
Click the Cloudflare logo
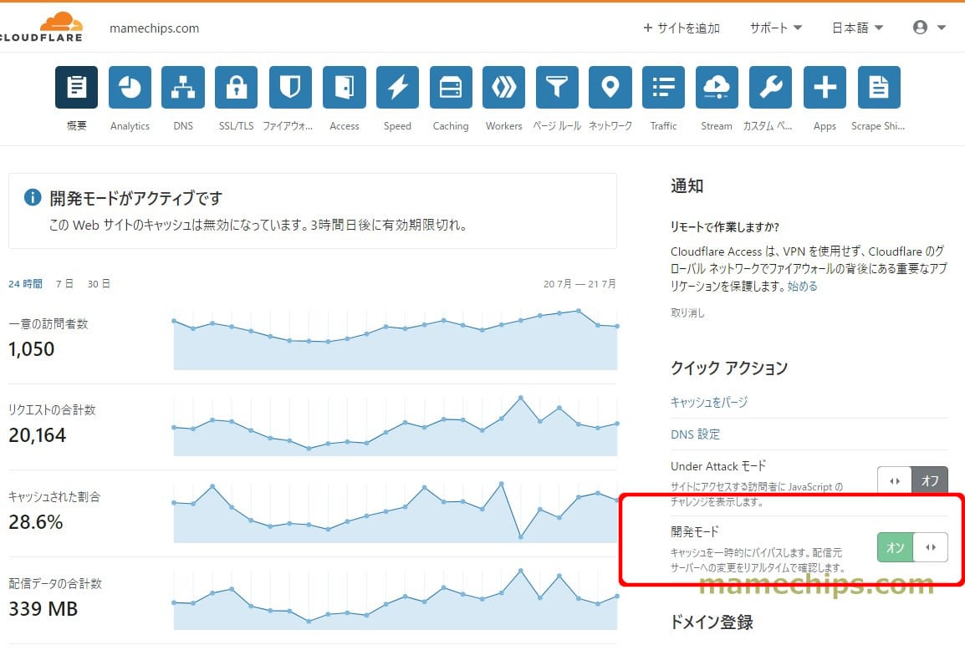pyautogui.click(x=41, y=27)
